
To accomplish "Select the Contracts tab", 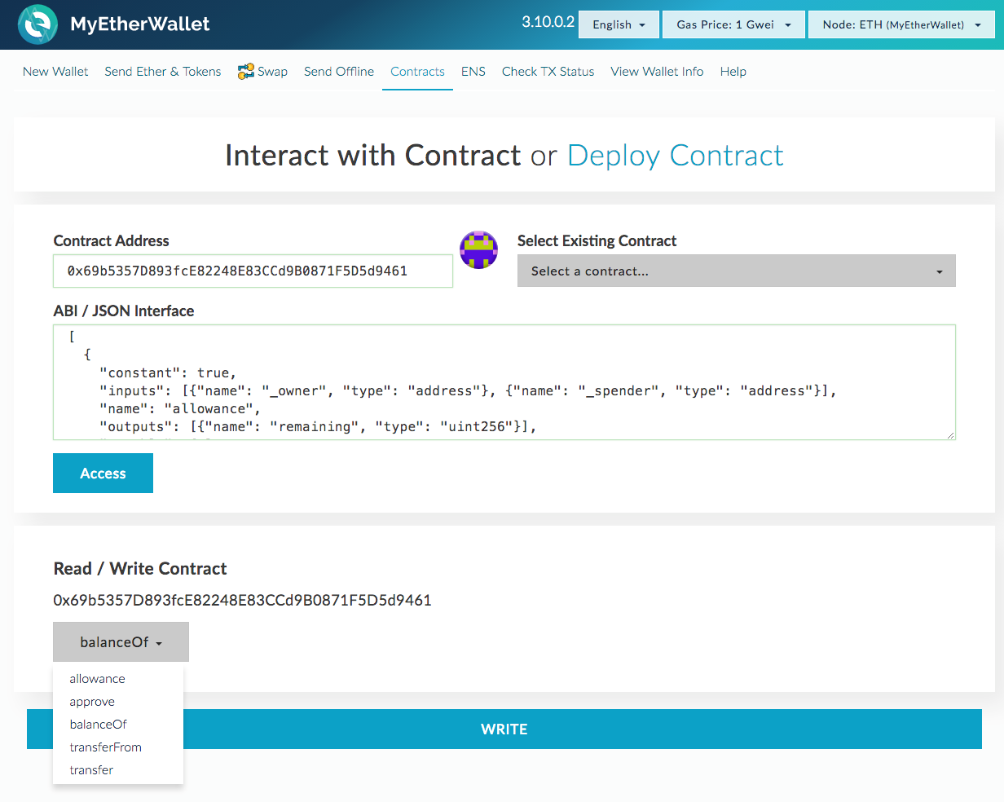I will [x=417, y=72].
